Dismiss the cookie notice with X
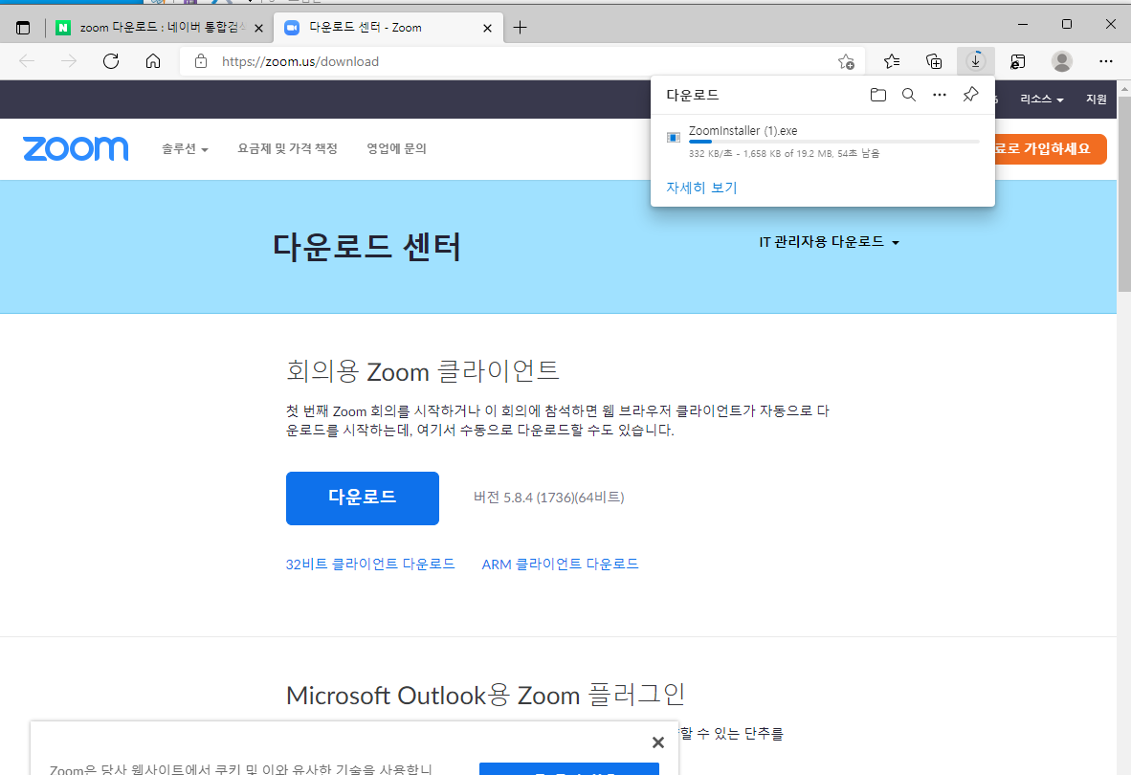 pos(657,742)
